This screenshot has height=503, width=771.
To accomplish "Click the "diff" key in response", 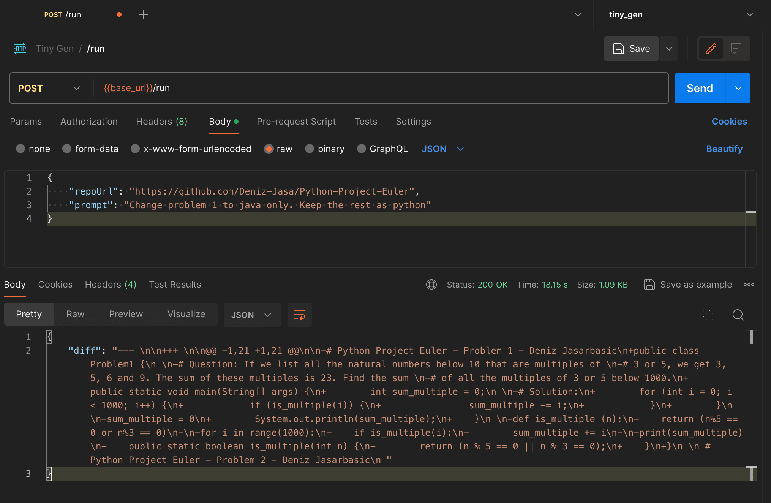I will (x=85, y=351).
